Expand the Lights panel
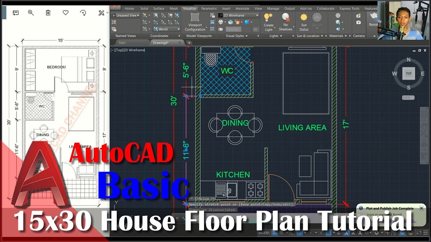Viewport: 431px width, 242px height. tap(275, 36)
